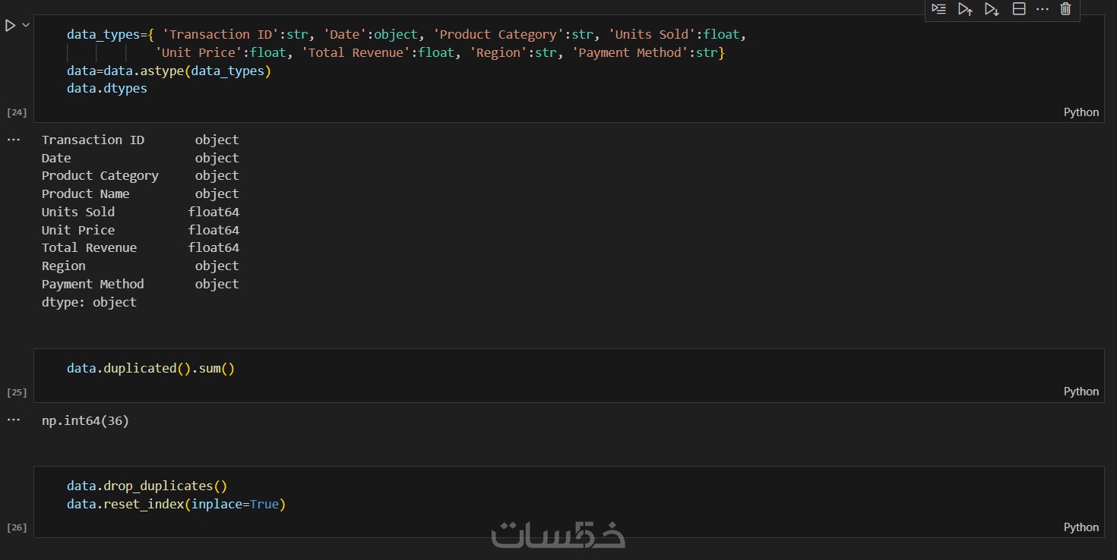Click the float64 value next to Units Sold

(214, 212)
